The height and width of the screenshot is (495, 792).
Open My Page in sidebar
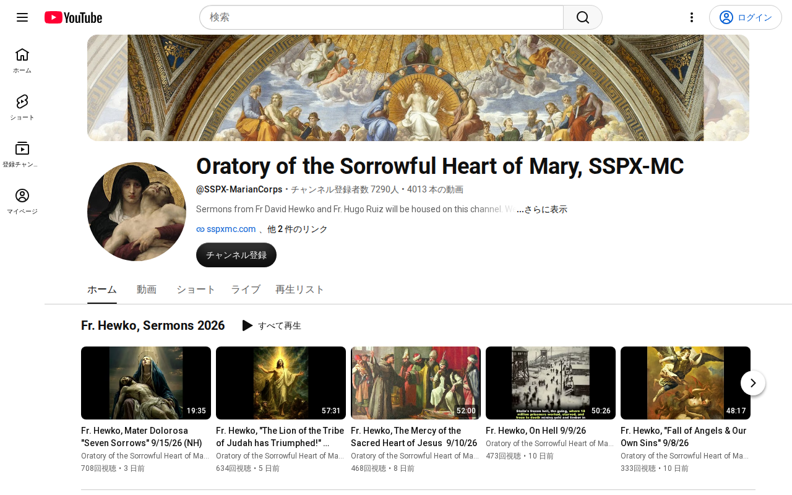tap(22, 202)
